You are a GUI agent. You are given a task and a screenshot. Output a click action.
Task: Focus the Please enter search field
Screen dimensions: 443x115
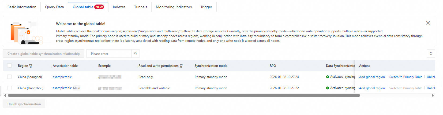click(110, 54)
